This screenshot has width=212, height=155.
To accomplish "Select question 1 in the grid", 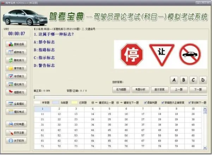I will click(42, 109).
